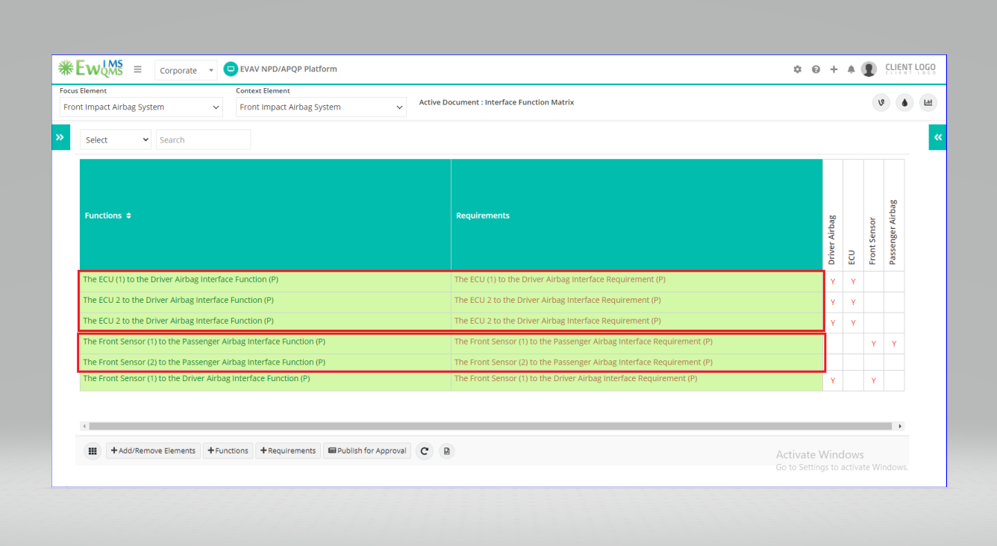The width and height of the screenshot is (997, 546).
Task: Click the plus icon in top bar
Action: tap(834, 69)
